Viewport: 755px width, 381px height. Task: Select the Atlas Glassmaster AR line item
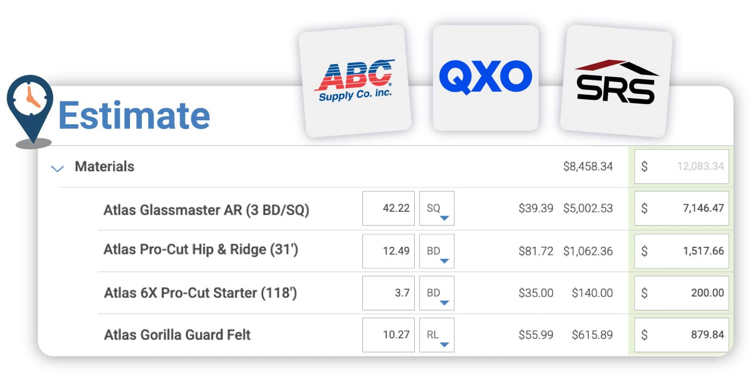(206, 210)
